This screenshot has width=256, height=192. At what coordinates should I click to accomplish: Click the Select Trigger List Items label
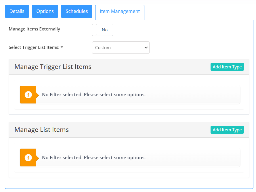36,47
